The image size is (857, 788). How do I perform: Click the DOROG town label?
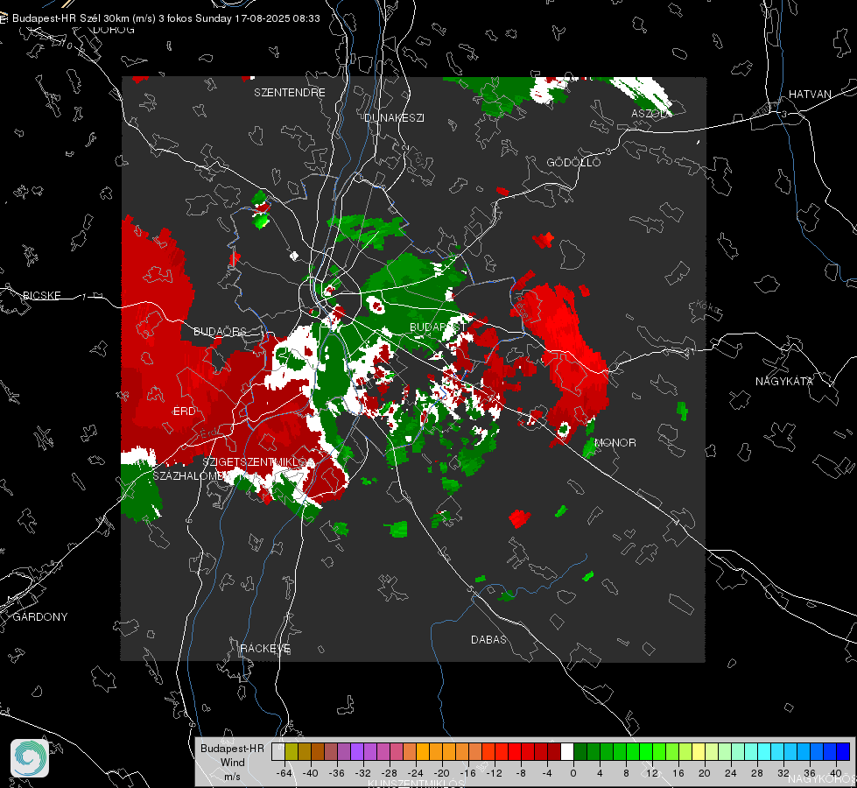[x=113, y=30]
